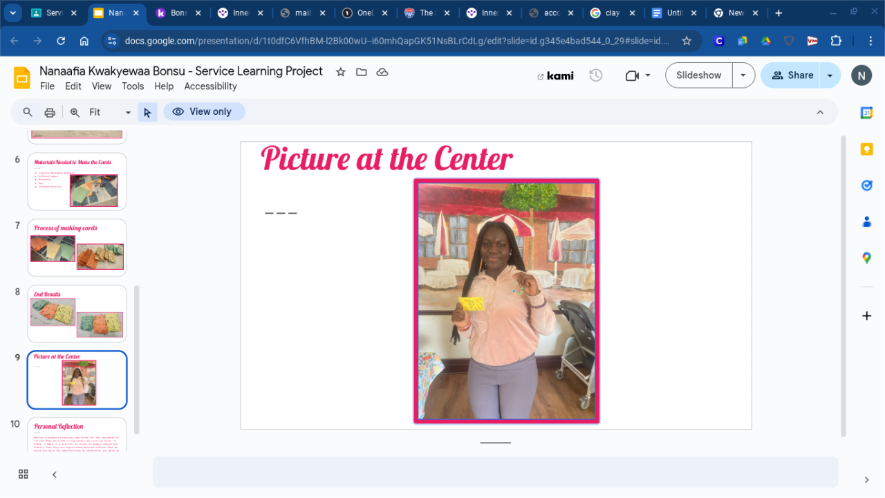Open the Google Slides home icon

22,77
